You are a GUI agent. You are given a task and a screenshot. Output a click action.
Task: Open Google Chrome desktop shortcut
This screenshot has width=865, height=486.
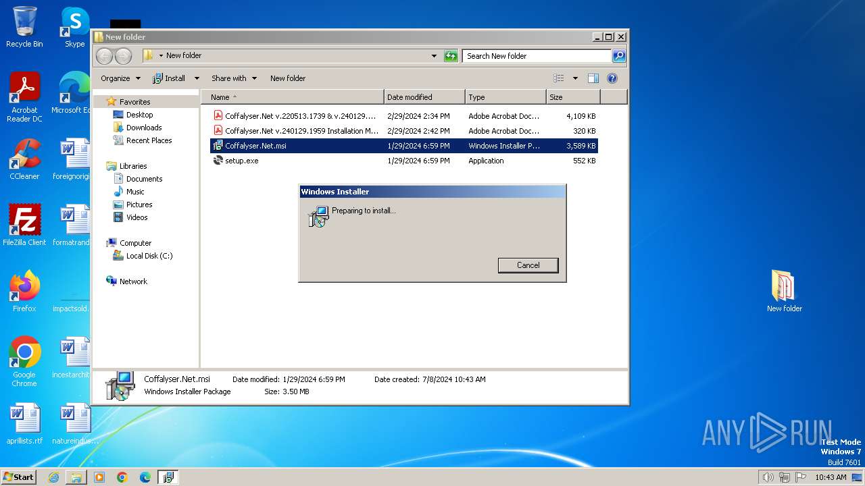[24, 362]
